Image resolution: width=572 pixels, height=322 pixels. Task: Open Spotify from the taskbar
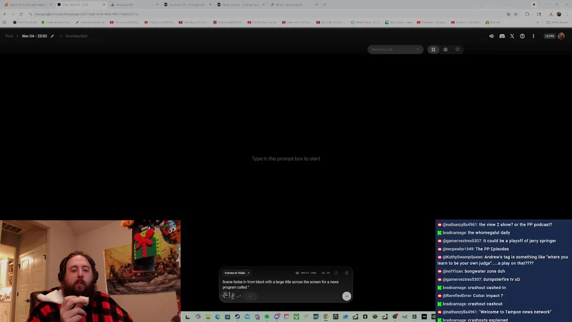267,317
